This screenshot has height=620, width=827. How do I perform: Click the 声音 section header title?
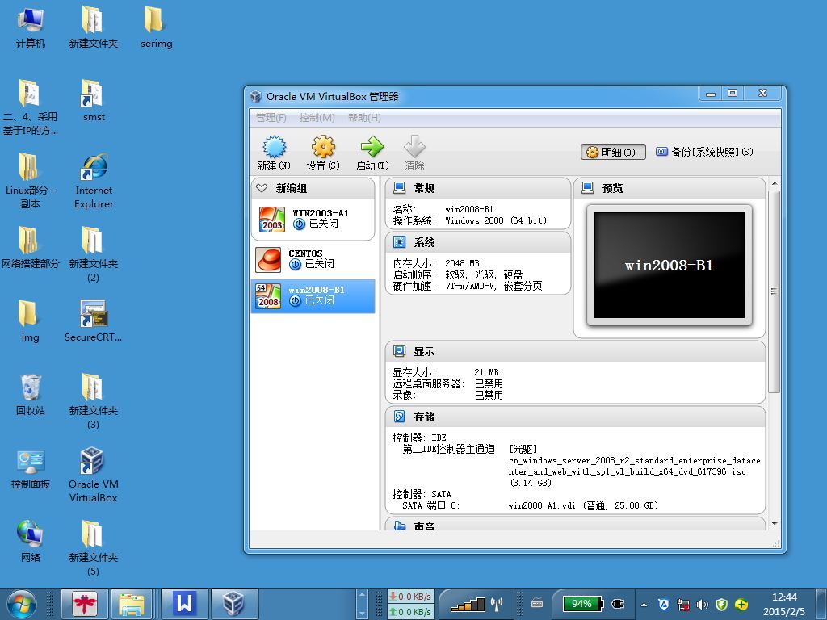(x=424, y=526)
